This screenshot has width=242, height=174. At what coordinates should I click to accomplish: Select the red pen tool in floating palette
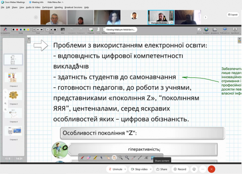tap(82, 158)
